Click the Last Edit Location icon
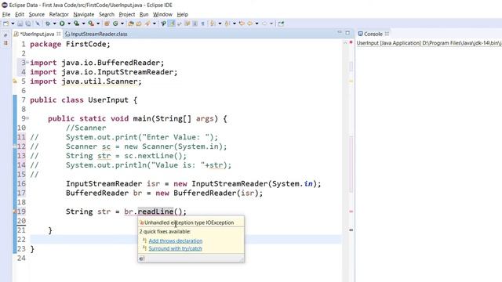The width and height of the screenshot is (502, 282). 242,23
